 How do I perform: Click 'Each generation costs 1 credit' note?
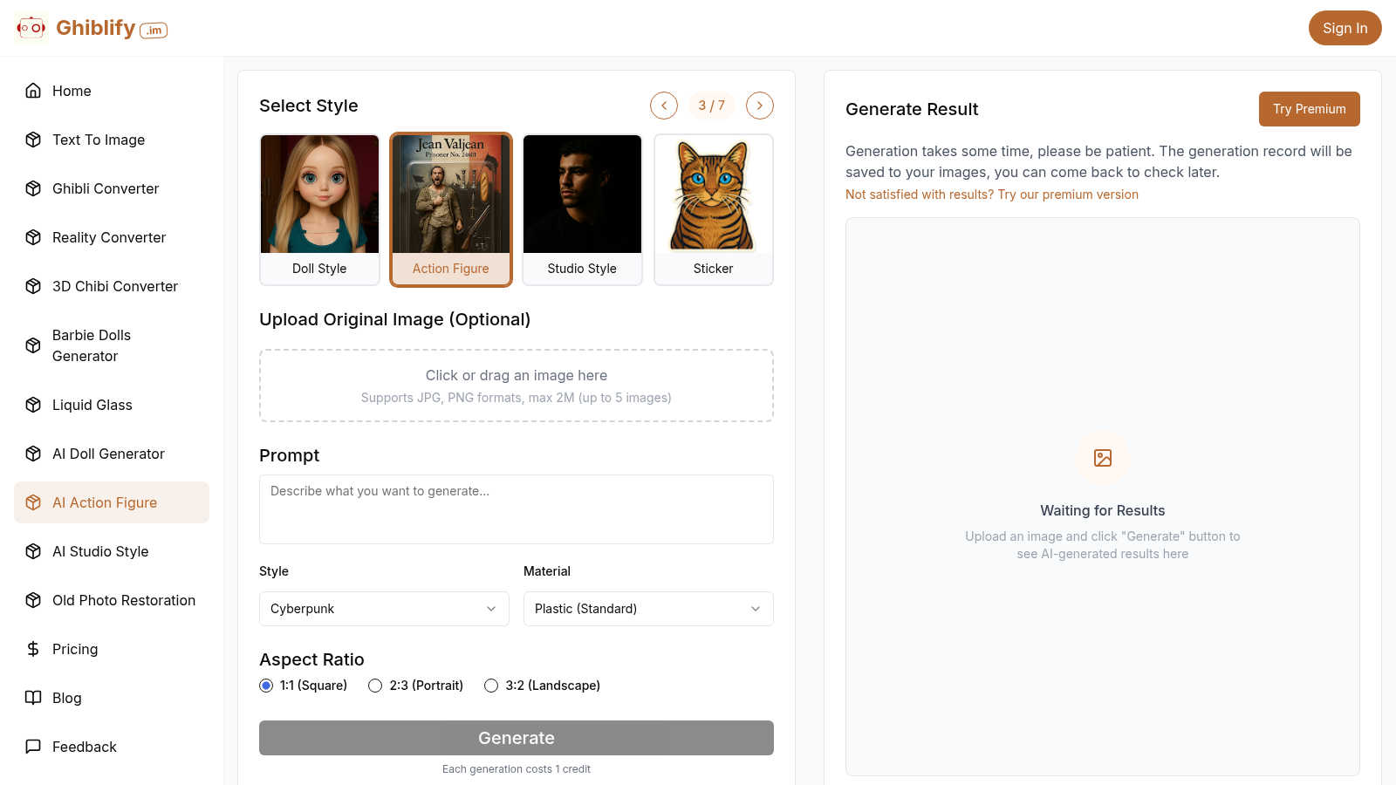coord(517,769)
